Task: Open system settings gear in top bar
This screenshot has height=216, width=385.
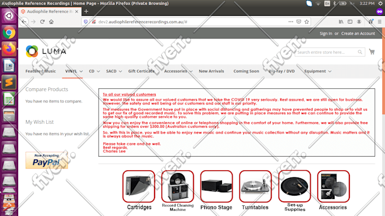Action: click(380, 3)
